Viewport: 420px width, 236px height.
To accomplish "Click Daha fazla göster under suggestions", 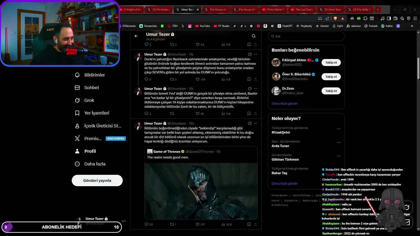I will pos(285,104).
